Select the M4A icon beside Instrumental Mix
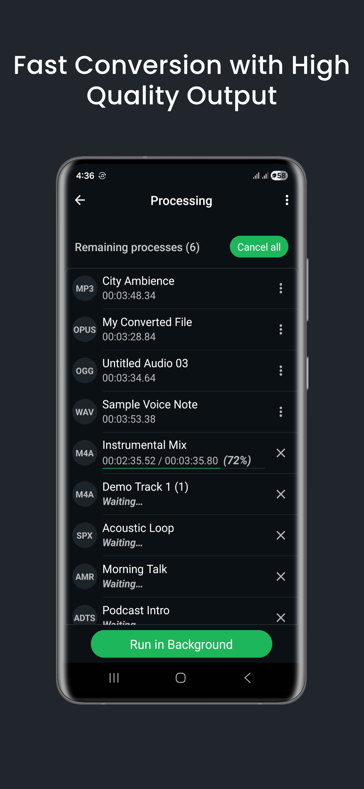Image resolution: width=364 pixels, height=789 pixels. click(85, 453)
